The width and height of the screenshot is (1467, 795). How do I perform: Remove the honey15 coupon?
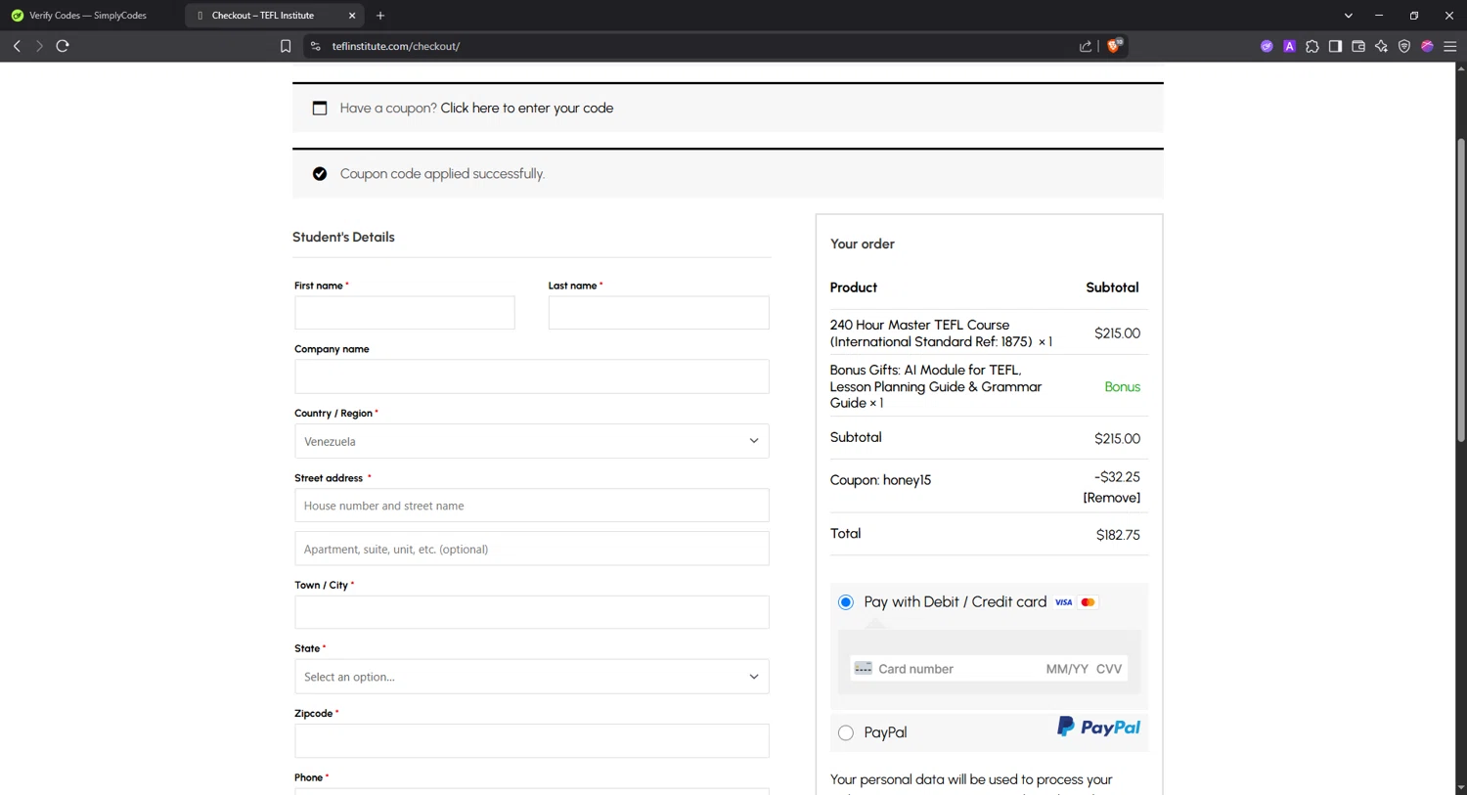coord(1111,498)
